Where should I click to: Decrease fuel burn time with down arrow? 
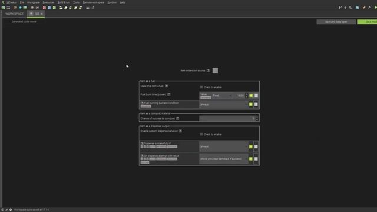(246, 97)
